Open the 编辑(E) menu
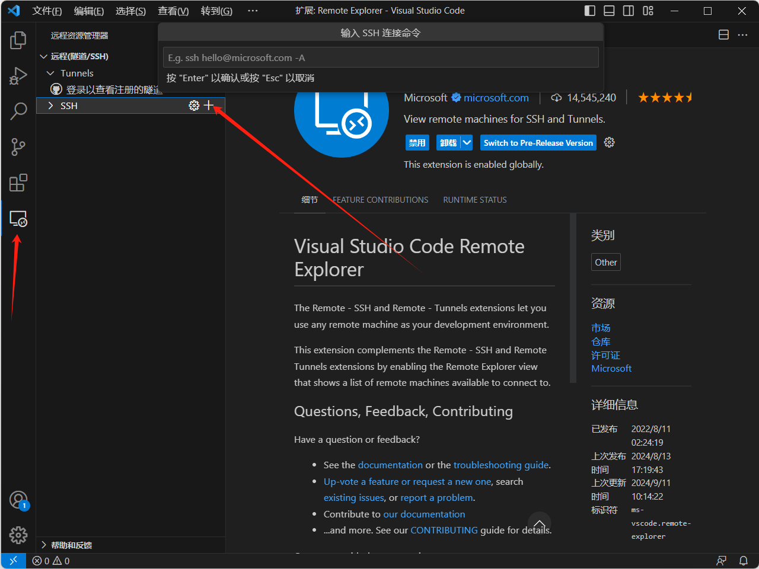Viewport: 759px width, 569px height. 89,11
